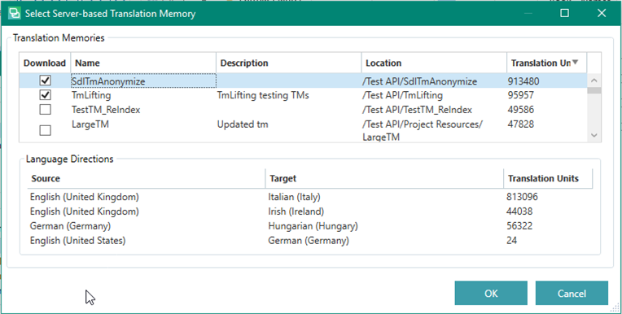Sort list by Name column header

pyautogui.click(x=143, y=63)
